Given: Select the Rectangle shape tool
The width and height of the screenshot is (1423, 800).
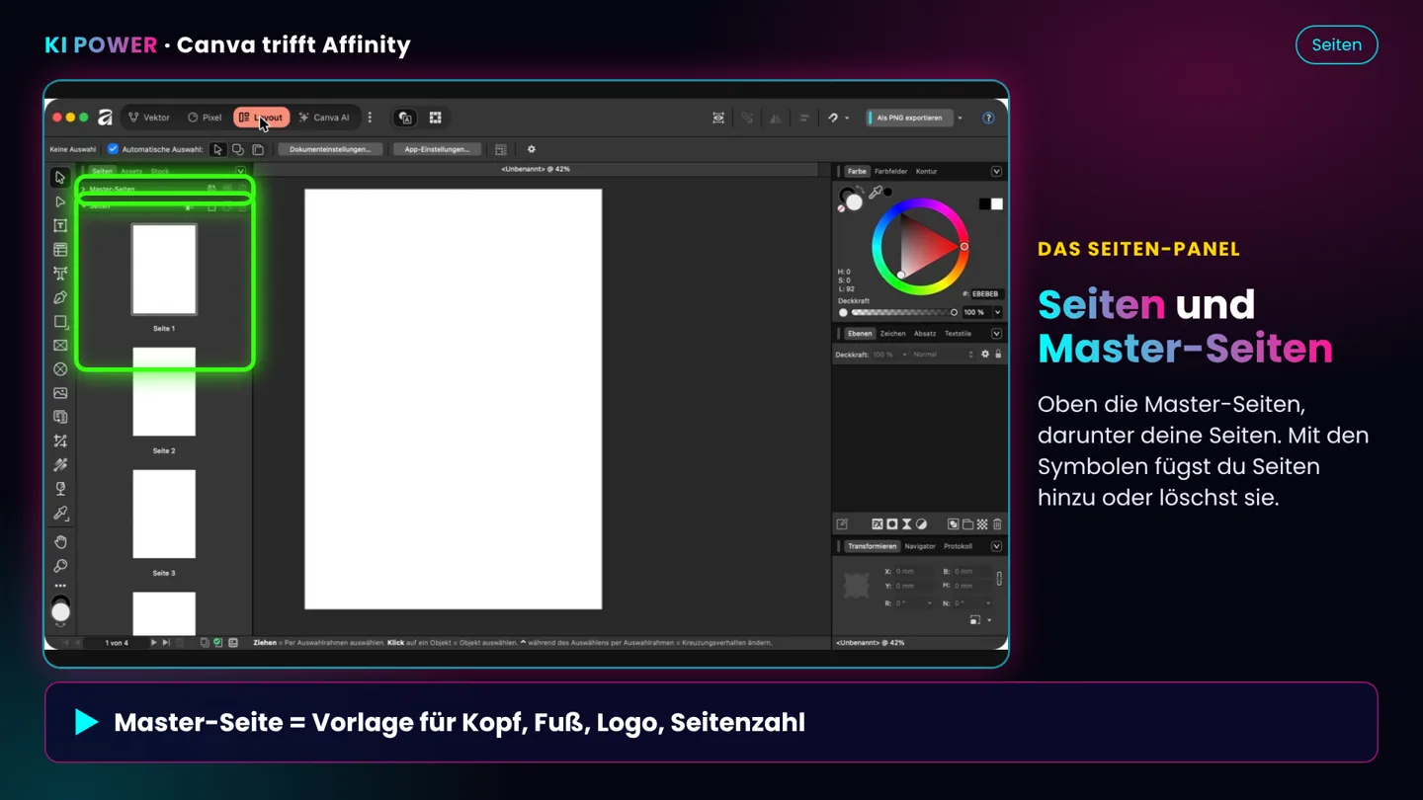Looking at the screenshot, I should tap(60, 322).
